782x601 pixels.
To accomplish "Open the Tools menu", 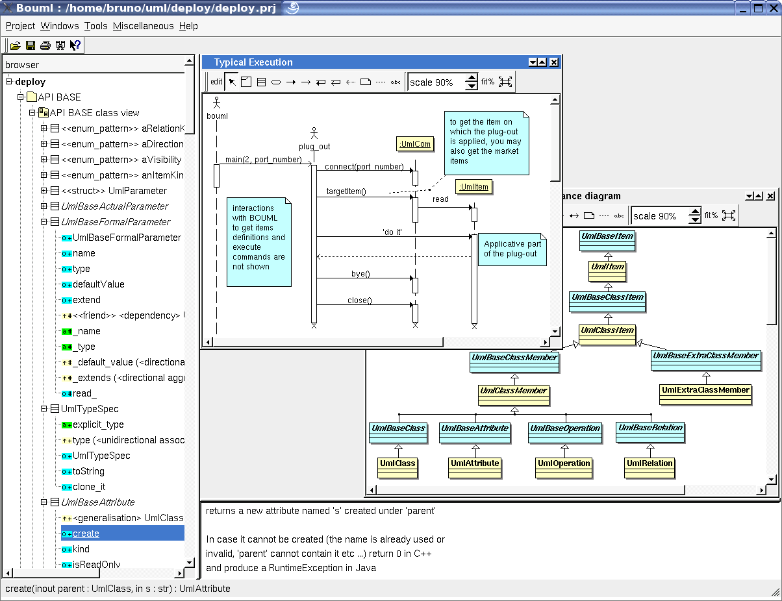I will coord(95,26).
